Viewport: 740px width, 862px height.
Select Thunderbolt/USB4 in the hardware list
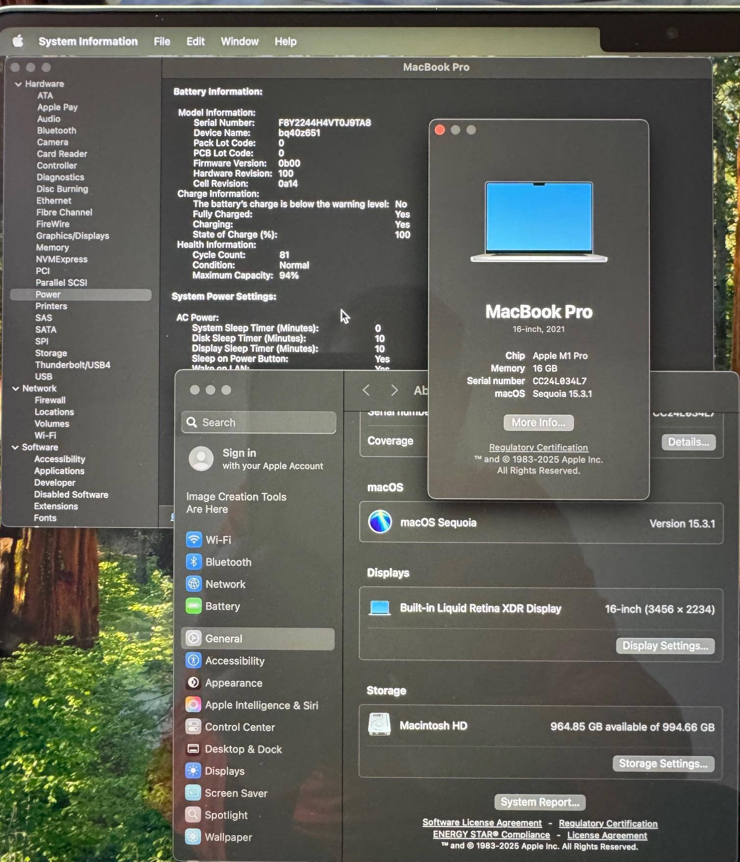[x=73, y=365]
